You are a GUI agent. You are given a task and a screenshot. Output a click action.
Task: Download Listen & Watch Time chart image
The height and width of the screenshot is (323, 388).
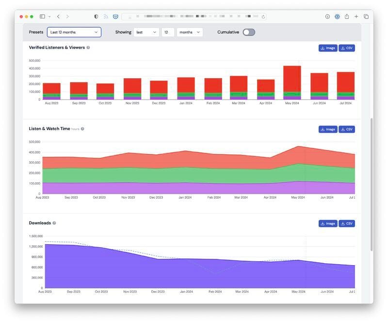point(328,129)
